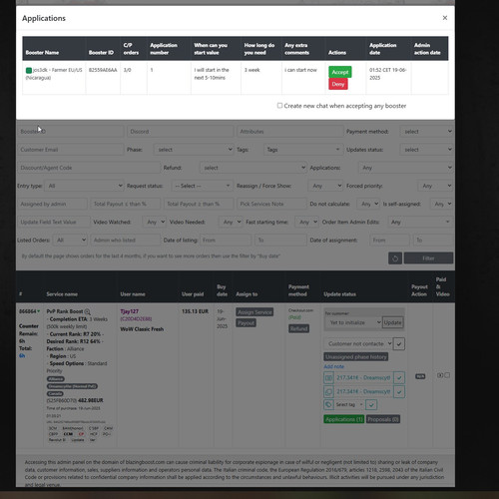This screenshot has height=499, width=499.
Task: Click the magnifier icon next to PvP Rank Boost
Action: pyautogui.click(x=88, y=311)
